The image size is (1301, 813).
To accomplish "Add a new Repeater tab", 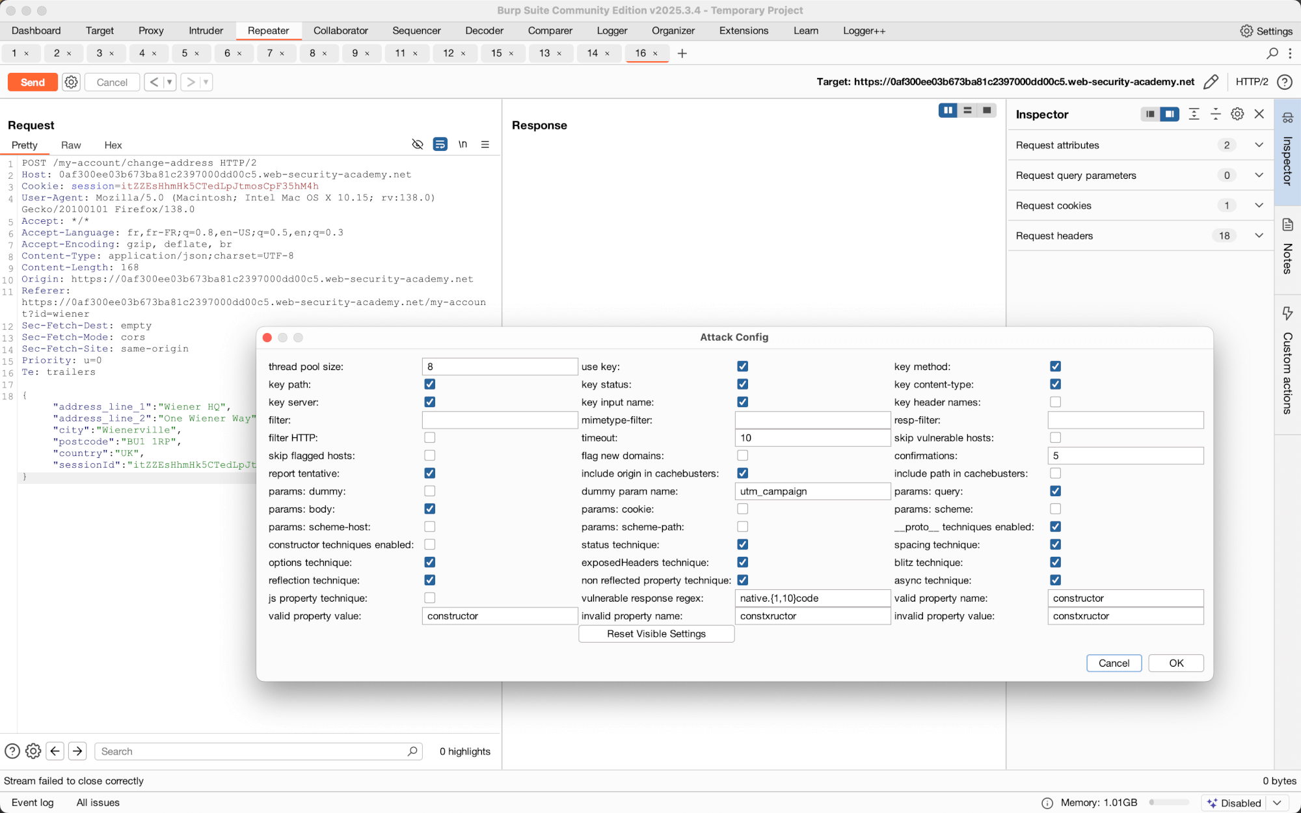I will coord(682,53).
